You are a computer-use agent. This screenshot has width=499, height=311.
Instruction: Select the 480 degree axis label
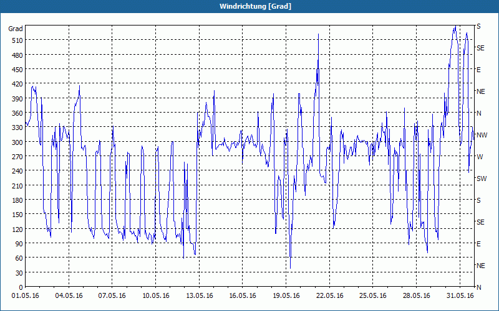[16, 55]
